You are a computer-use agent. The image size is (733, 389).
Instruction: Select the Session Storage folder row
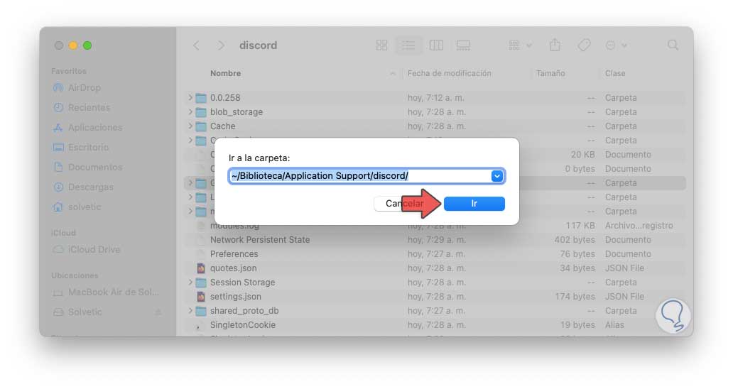tap(435, 282)
